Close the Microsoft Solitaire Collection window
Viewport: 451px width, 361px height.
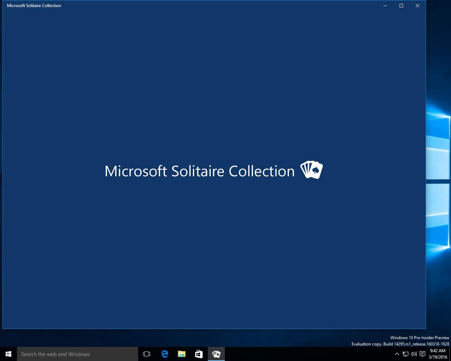[418, 6]
